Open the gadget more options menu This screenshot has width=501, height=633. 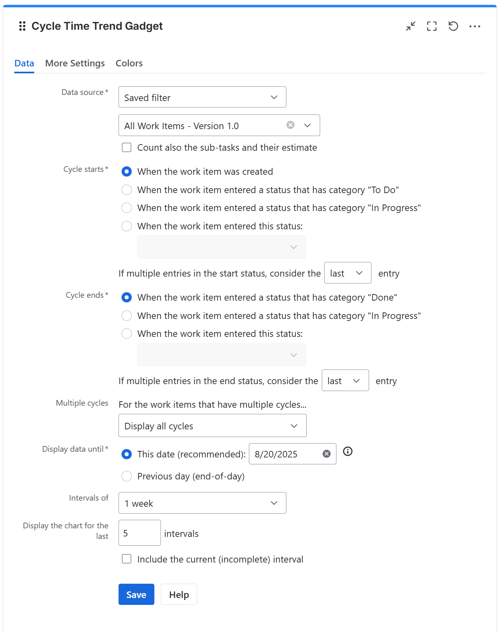pyautogui.click(x=475, y=26)
